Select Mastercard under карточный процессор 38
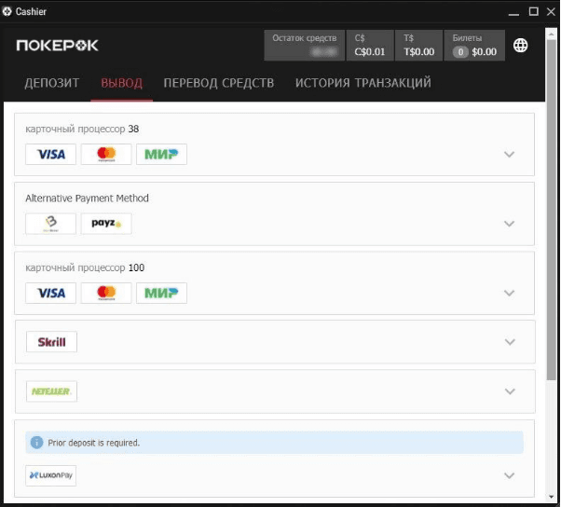Viewport: 561px width, 507px height. [106, 154]
